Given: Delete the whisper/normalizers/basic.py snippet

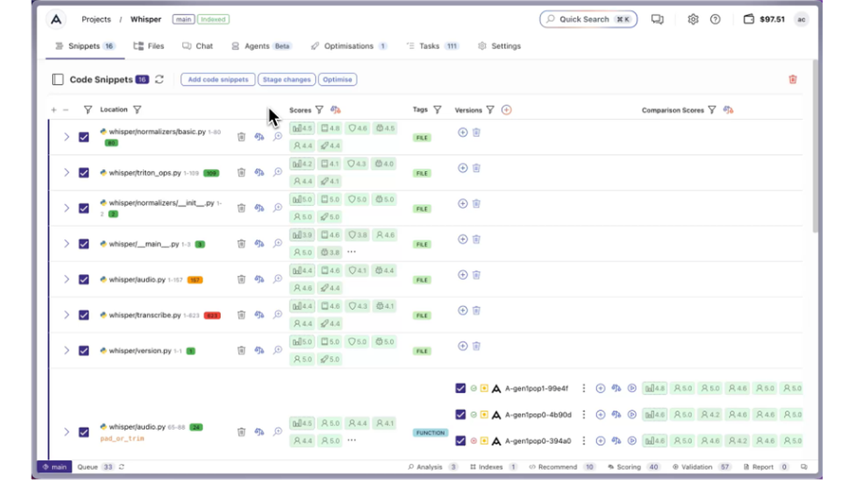Looking at the screenshot, I should [x=242, y=137].
